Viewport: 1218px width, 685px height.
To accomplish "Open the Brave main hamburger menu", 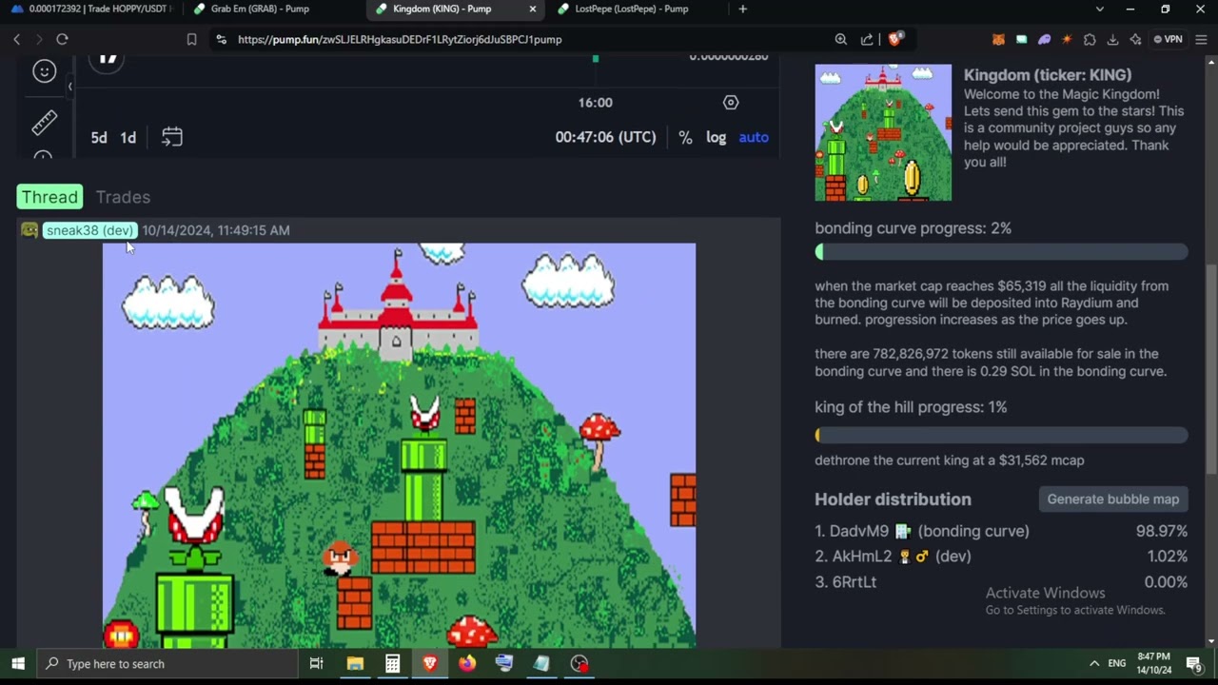I will coord(1201,39).
